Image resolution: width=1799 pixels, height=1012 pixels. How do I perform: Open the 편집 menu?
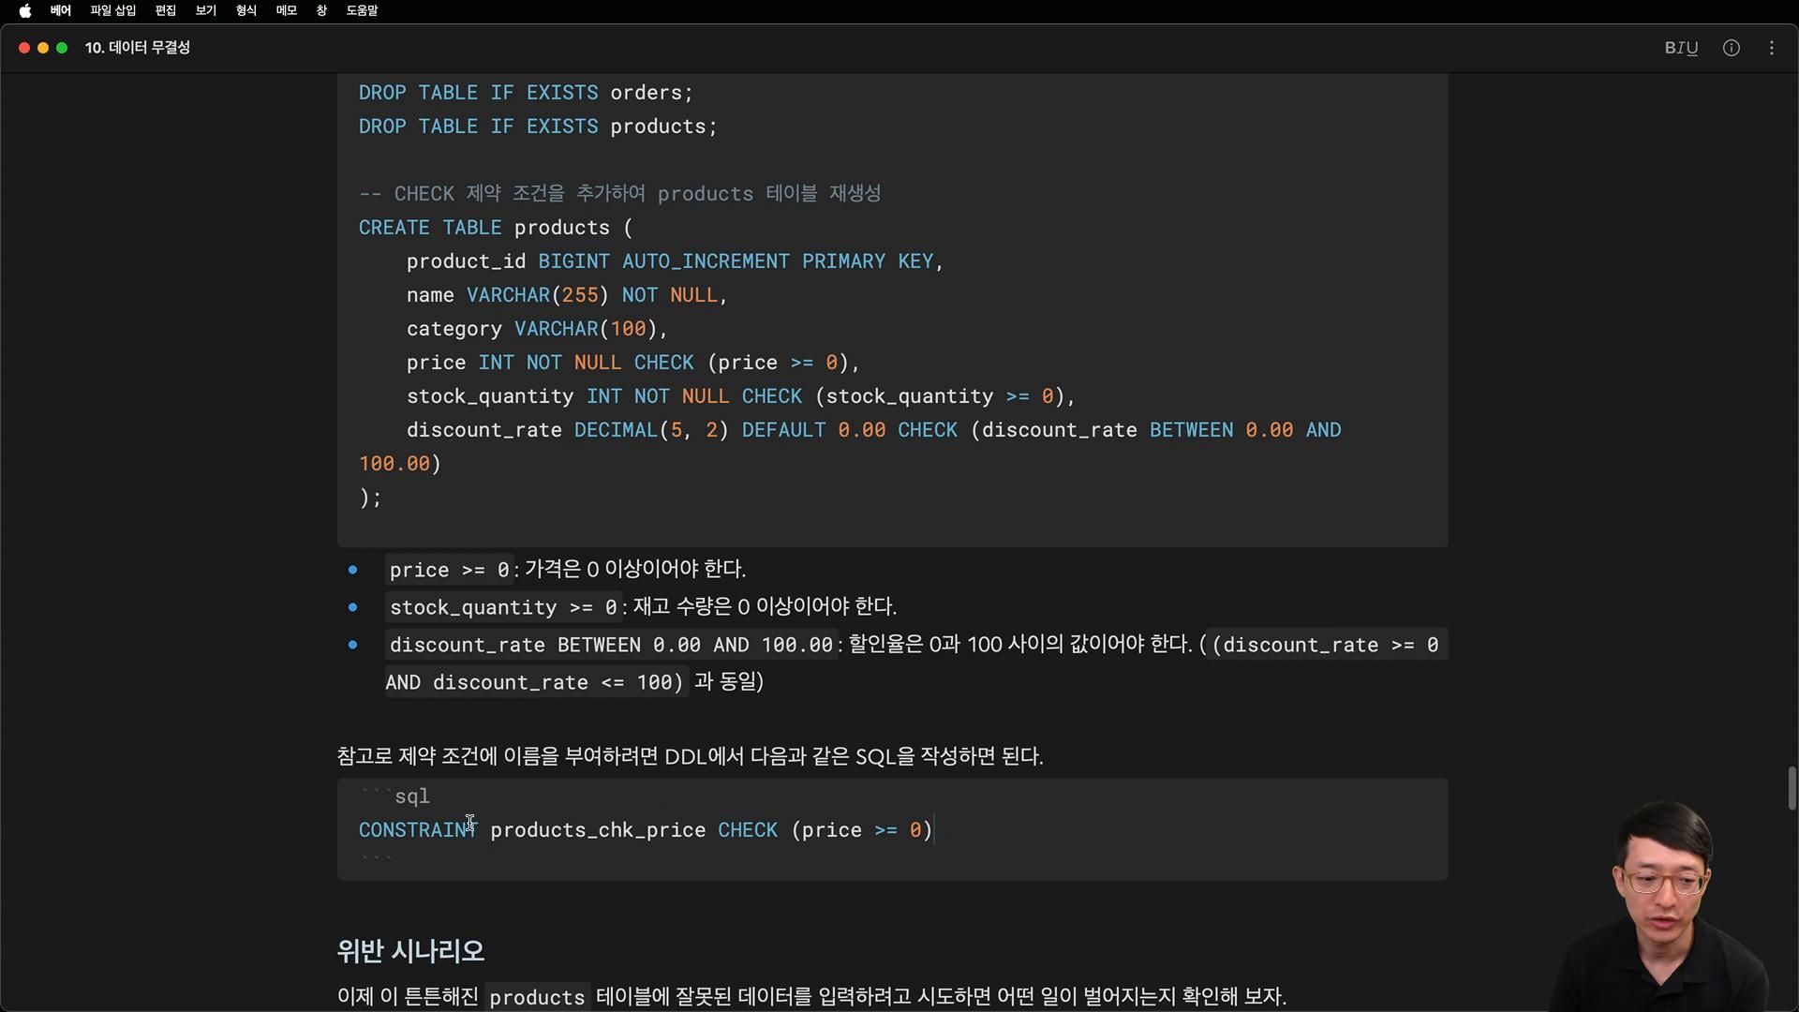pos(166,10)
